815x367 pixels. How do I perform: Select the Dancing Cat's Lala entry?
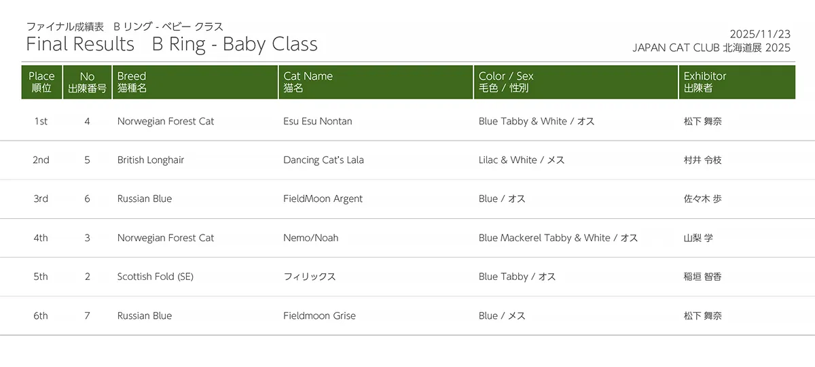pyautogui.click(x=323, y=160)
